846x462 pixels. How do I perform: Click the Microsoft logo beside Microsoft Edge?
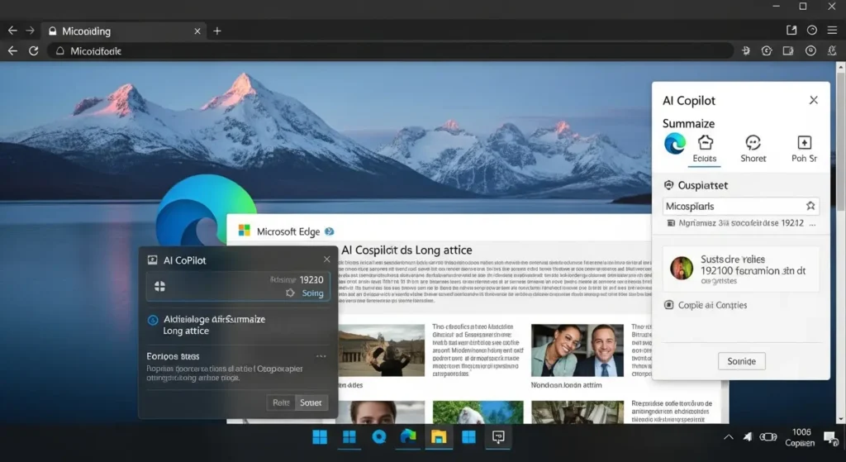tap(245, 231)
